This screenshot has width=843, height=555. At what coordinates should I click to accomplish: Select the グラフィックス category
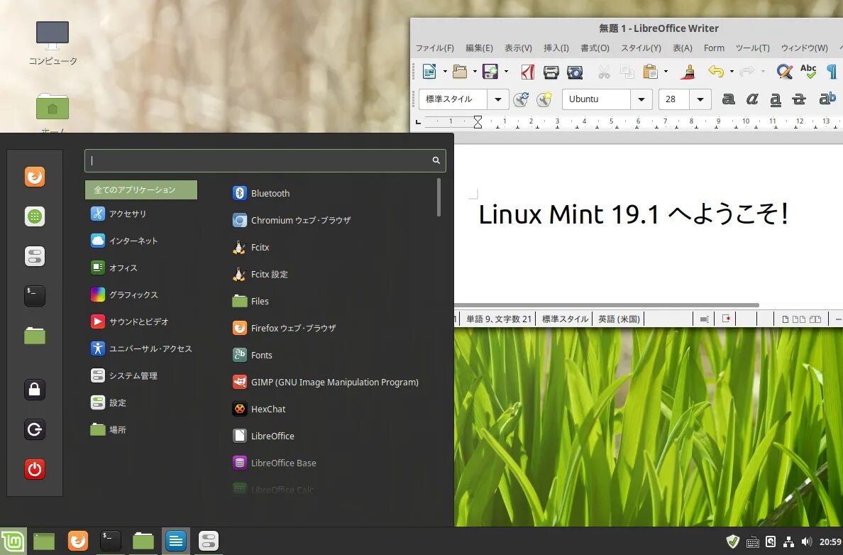tap(141, 294)
